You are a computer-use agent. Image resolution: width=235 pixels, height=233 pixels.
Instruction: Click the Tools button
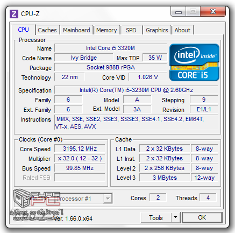tap(156, 218)
